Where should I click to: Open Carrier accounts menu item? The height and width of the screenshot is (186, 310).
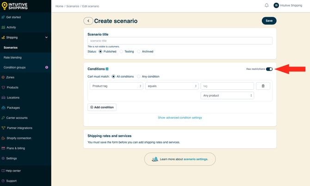17,118
